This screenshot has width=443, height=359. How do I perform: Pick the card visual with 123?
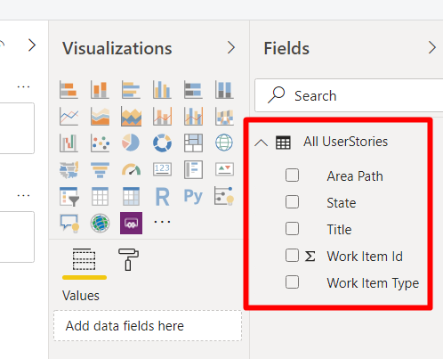[162, 169]
